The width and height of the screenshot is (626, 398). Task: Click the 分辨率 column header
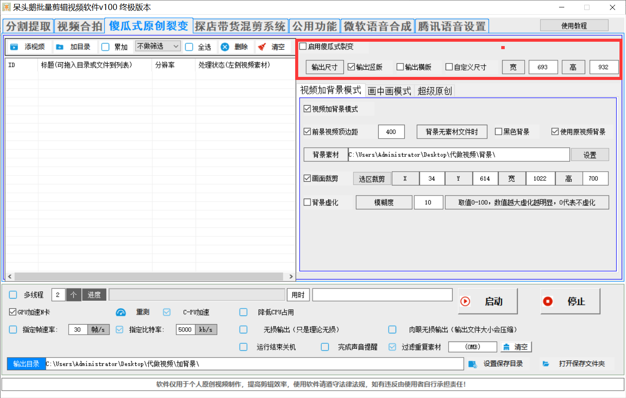(x=173, y=65)
